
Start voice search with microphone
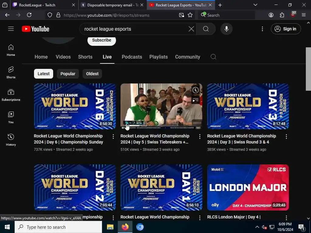click(x=226, y=29)
